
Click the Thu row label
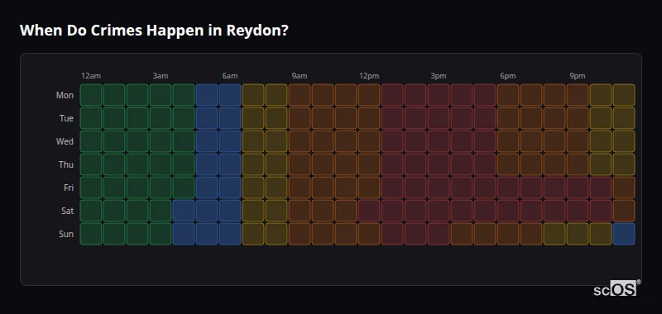click(66, 164)
